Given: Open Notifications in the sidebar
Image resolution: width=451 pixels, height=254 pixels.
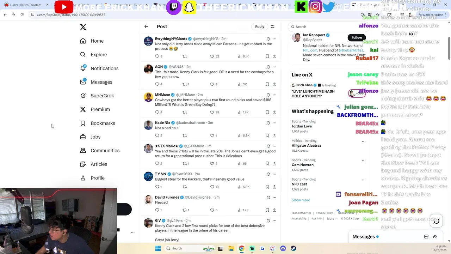Looking at the screenshot, I should click(x=99, y=68).
